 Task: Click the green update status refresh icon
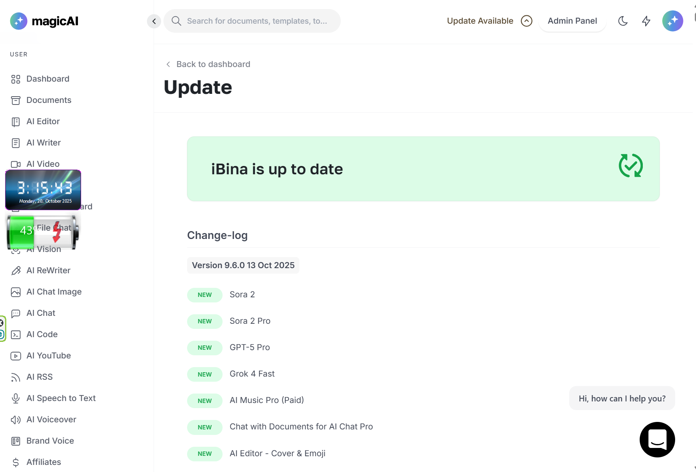[631, 166]
